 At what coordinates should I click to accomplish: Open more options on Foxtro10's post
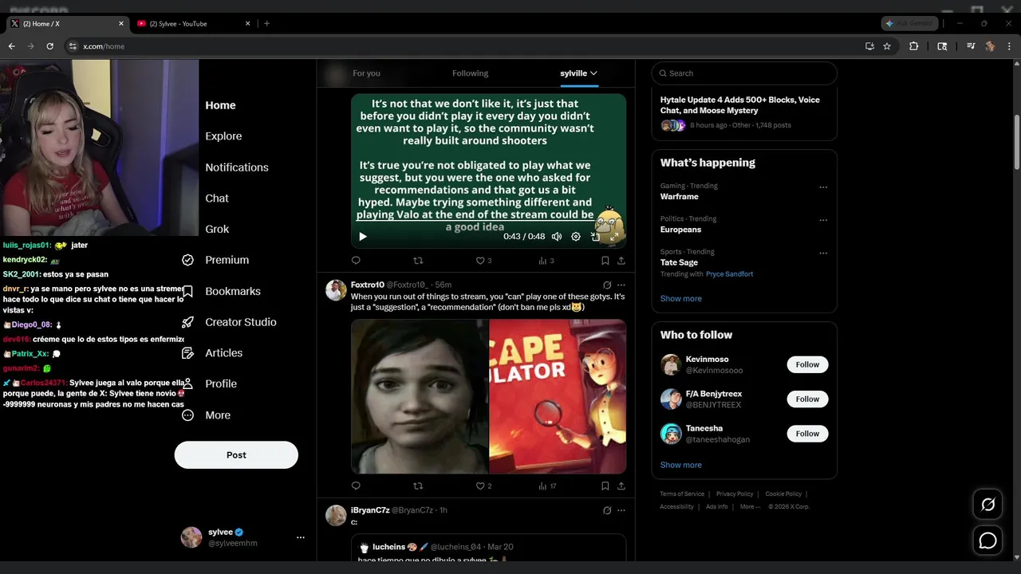[x=621, y=285]
